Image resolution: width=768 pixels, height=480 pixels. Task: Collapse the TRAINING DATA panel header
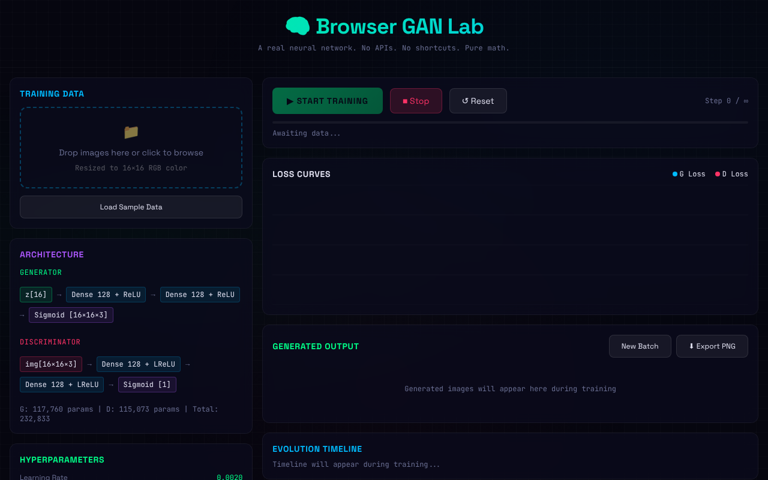pyautogui.click(x=50, y=94)
